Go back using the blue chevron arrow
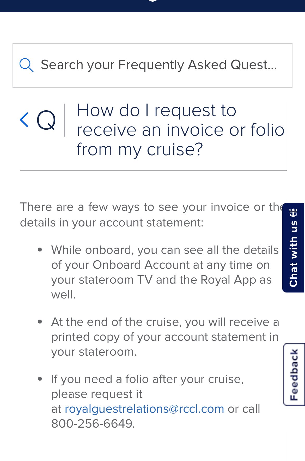305x461 pixels. 24,120
